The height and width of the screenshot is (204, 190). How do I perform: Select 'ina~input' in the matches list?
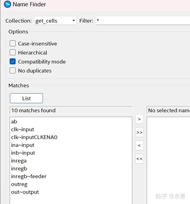(71, 145)
